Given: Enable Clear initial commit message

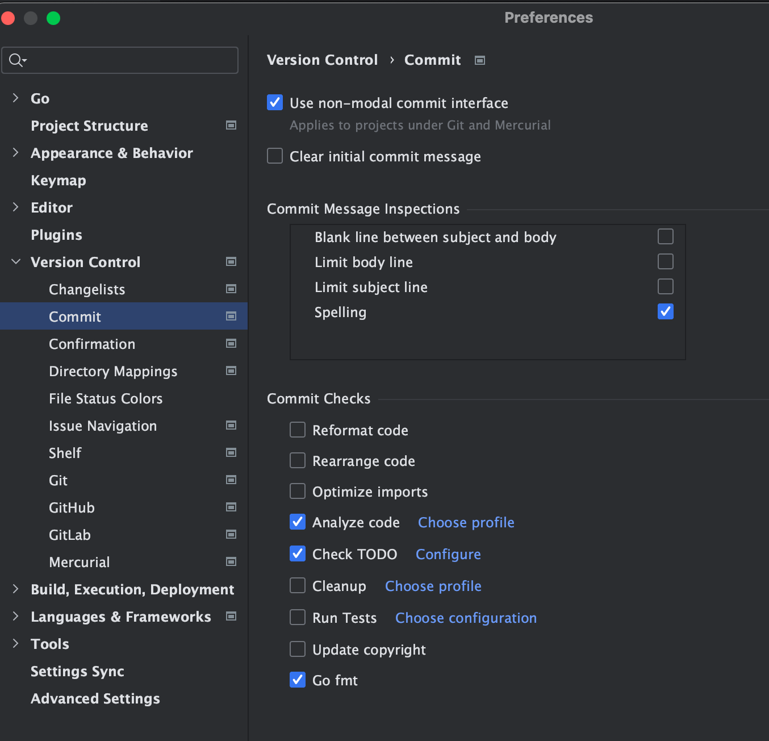Looking at the screenshot, I should [275, 156].
